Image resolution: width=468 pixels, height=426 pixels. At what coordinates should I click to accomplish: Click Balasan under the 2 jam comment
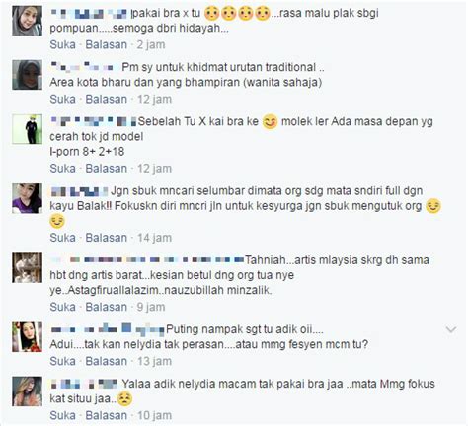click(x=106, y=44)
